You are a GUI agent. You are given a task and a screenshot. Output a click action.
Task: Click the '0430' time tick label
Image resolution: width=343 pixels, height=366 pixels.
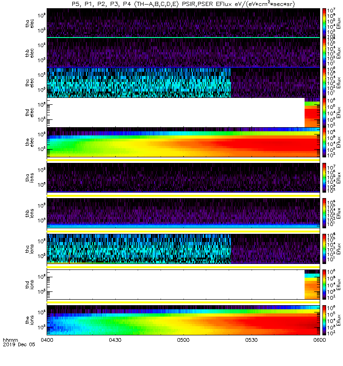tap(115, 340)
